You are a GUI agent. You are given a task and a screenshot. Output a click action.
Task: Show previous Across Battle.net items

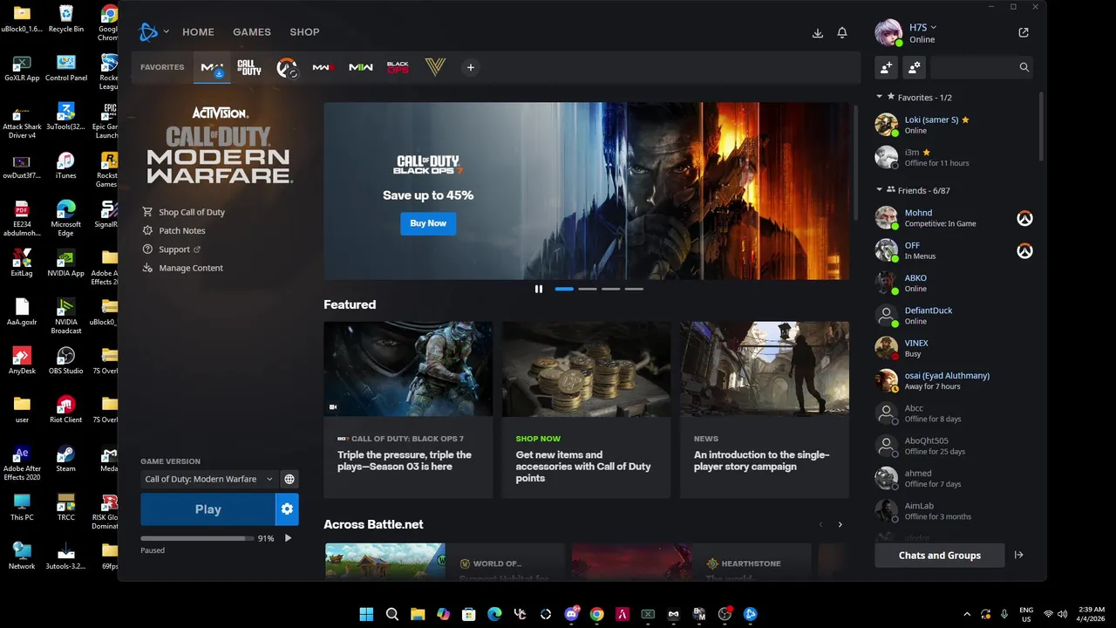click(820, 524)
